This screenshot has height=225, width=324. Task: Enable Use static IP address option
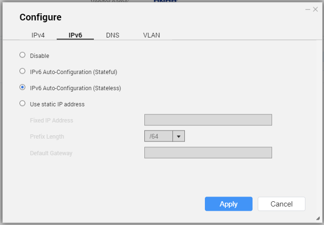tap(22, 103)
